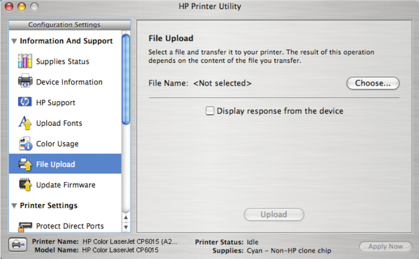Click the Printer Name value HP Color LaserJet CP6015 {A2...
This screenshot has width=419, height=259.
click(x=130, y=242)
